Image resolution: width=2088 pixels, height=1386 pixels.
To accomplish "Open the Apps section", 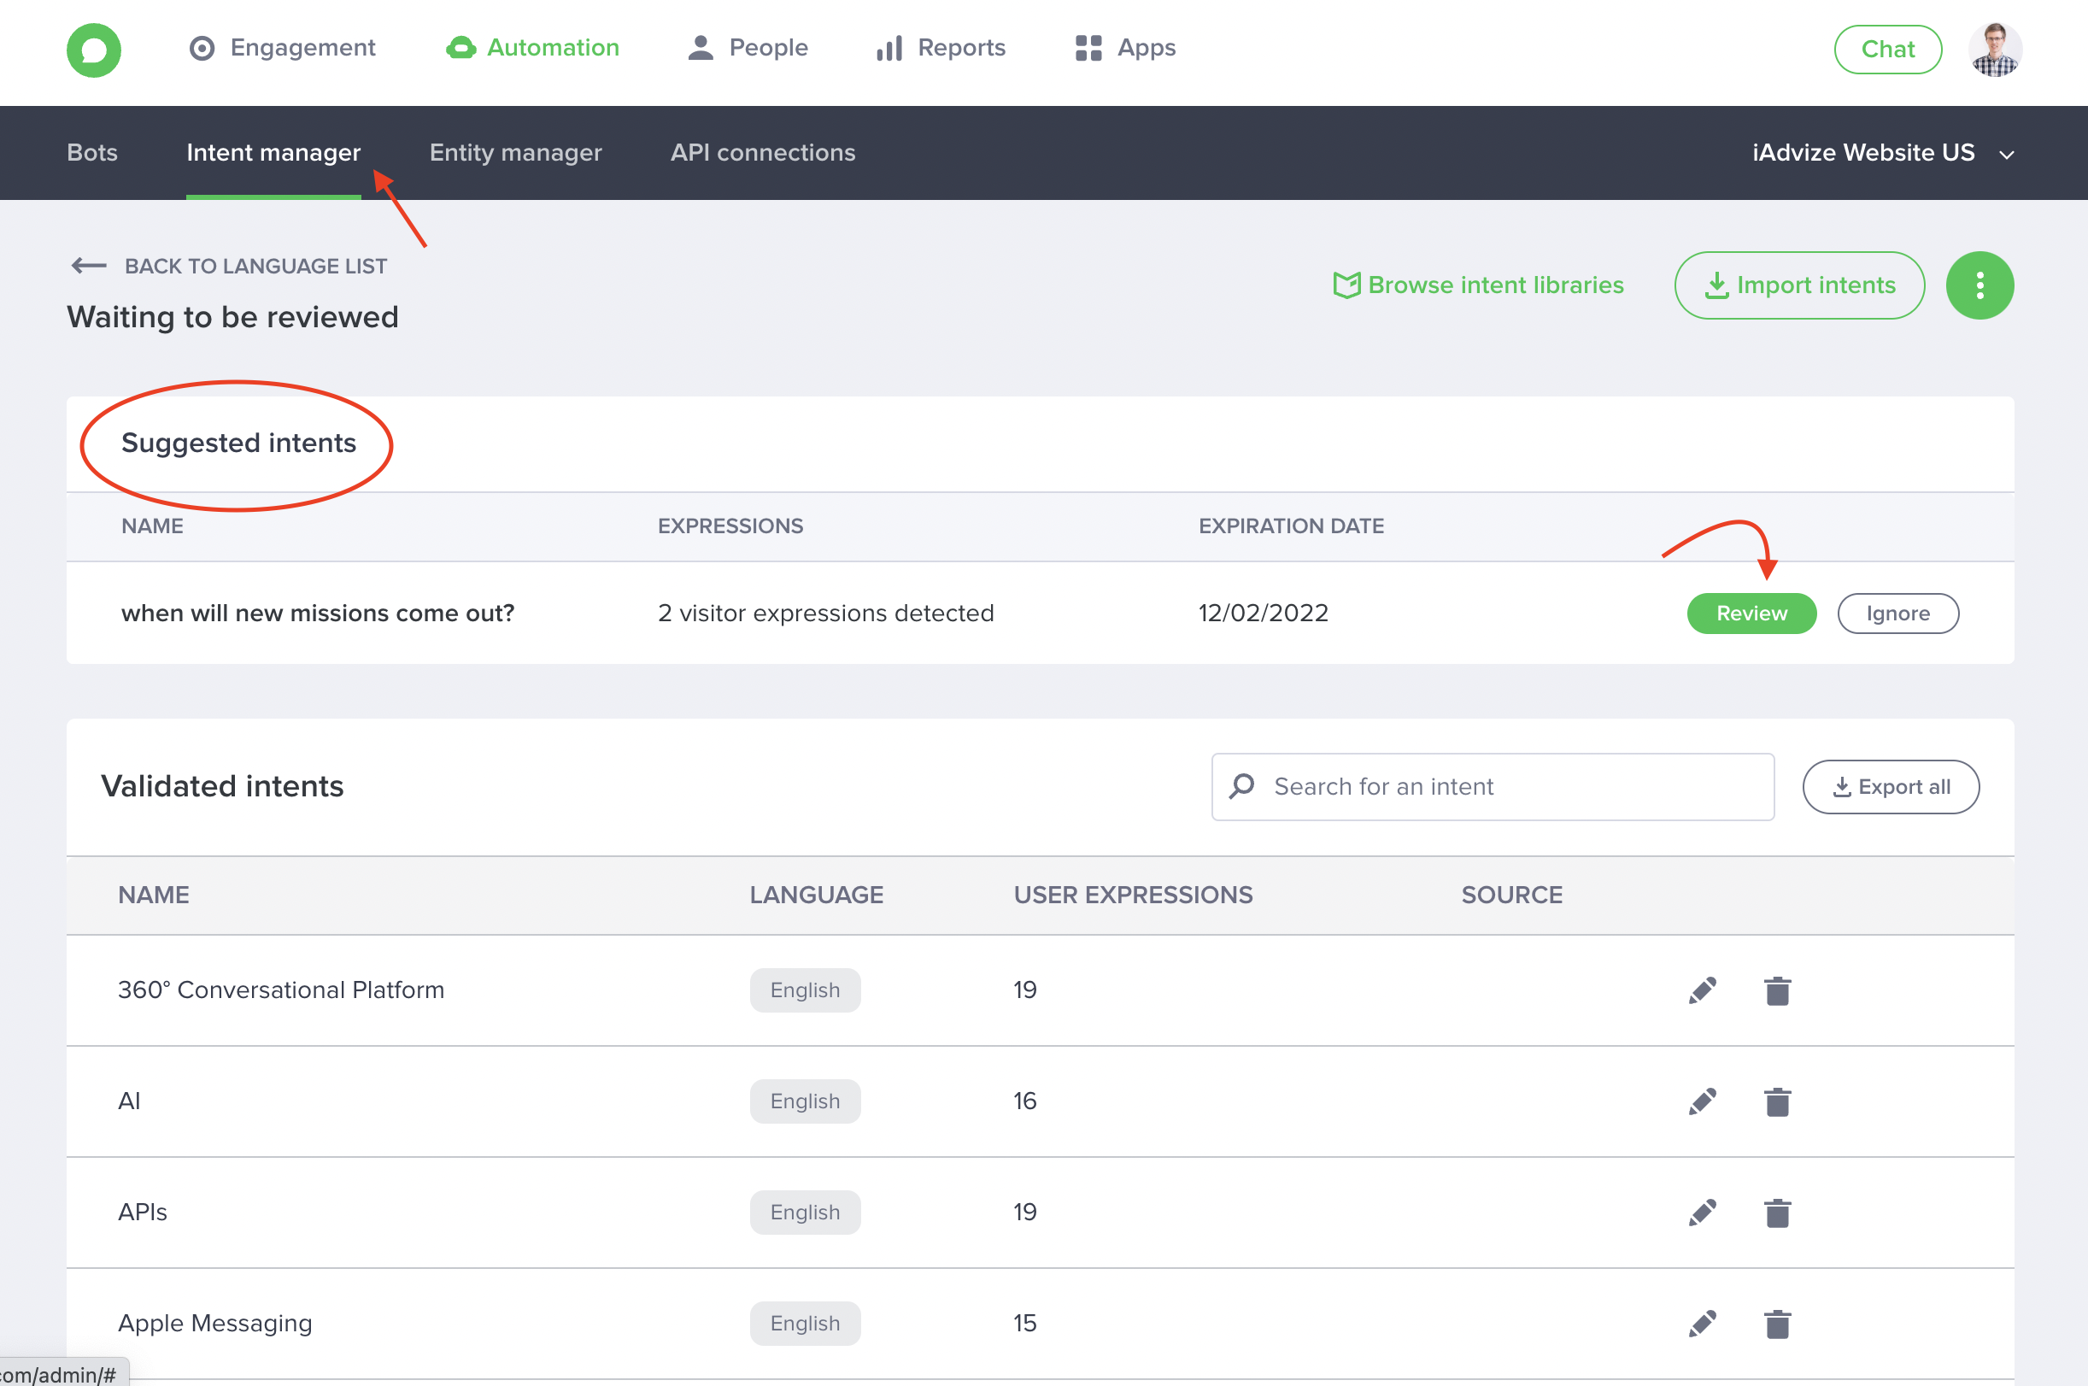I will coord(1125,48).
